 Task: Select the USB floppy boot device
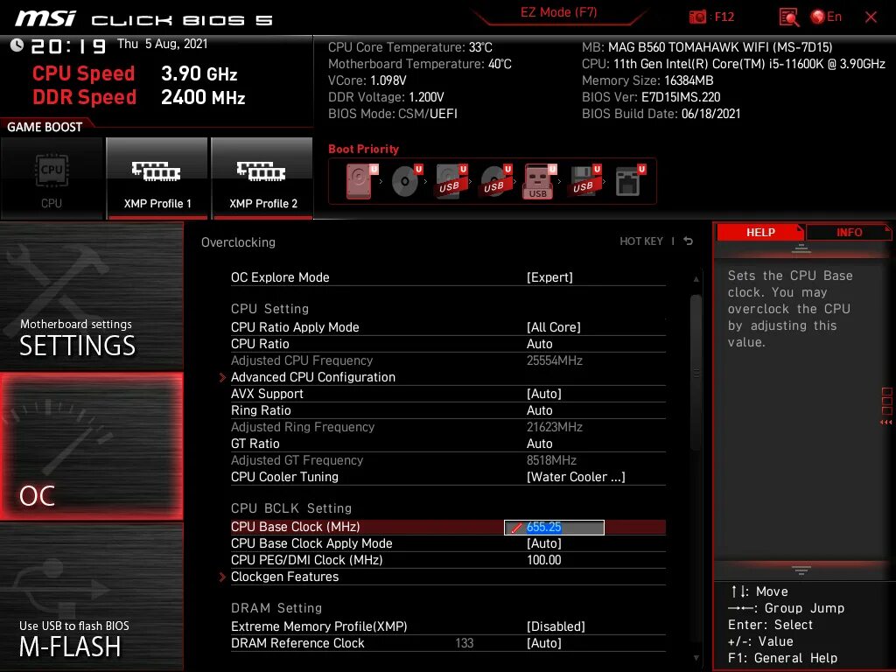point(584,181)
